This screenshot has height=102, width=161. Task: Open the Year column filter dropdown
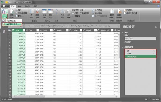click(x=38, y=30)
